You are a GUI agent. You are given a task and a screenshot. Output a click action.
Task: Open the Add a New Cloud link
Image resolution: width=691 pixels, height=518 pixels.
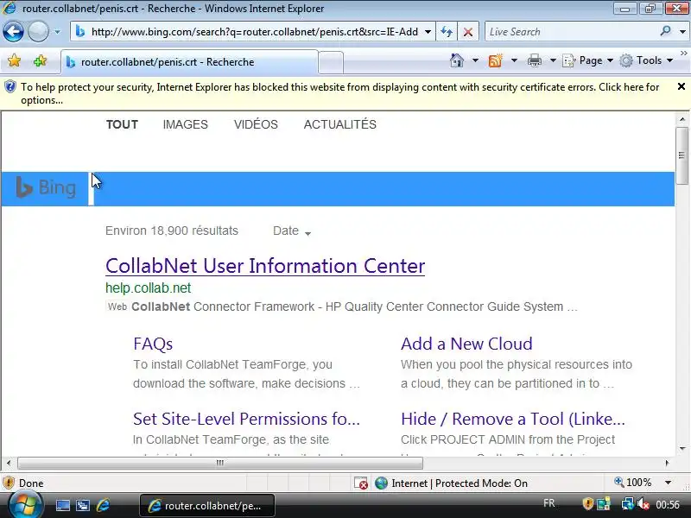pos(466,344)
